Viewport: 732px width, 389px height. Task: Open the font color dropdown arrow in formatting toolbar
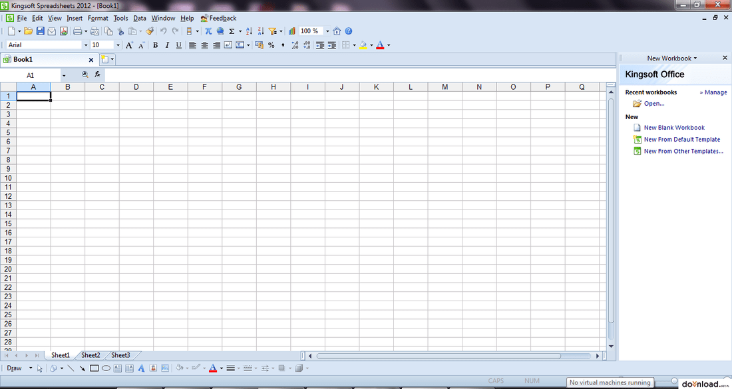(x=389, y=45)
